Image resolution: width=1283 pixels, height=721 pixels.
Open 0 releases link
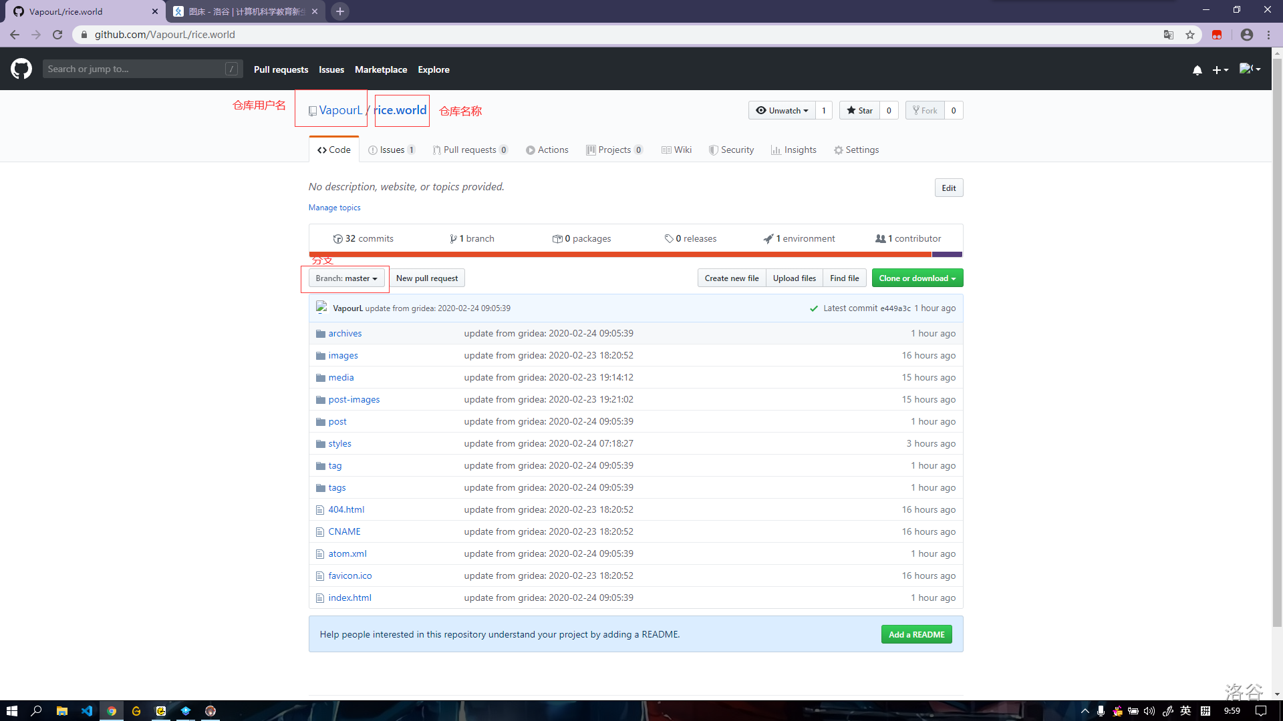click(690, 238)
